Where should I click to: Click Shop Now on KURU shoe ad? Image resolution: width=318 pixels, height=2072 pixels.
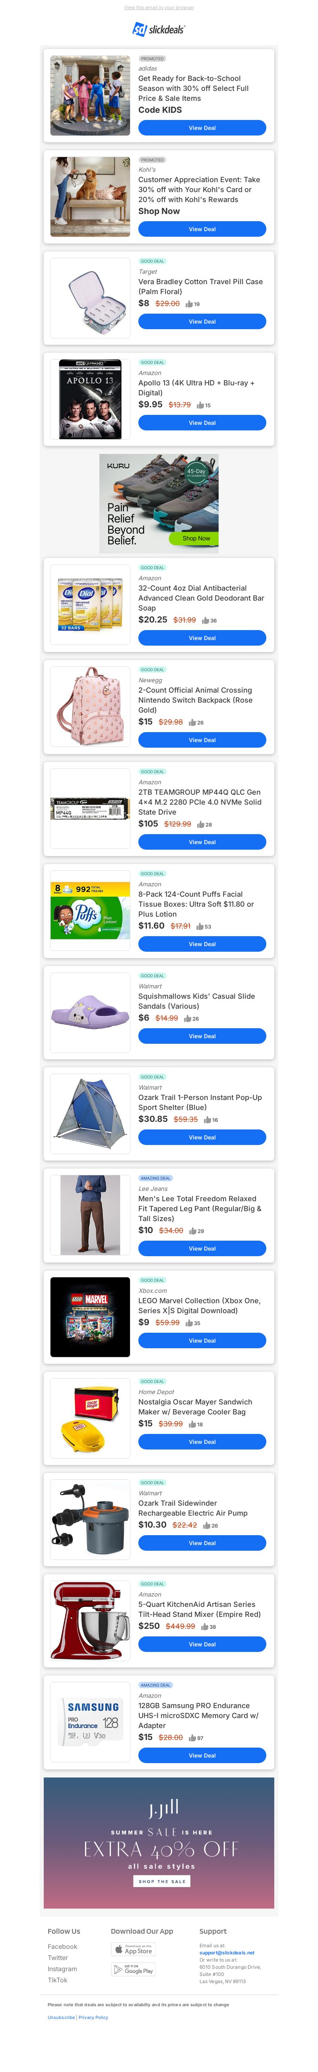coord(196,538)
